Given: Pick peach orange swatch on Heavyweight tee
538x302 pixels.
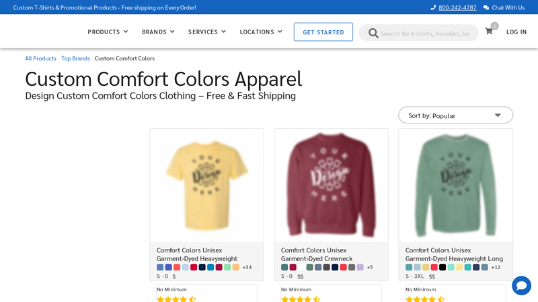Looking at the screenshot, I should tap(236, 267).
